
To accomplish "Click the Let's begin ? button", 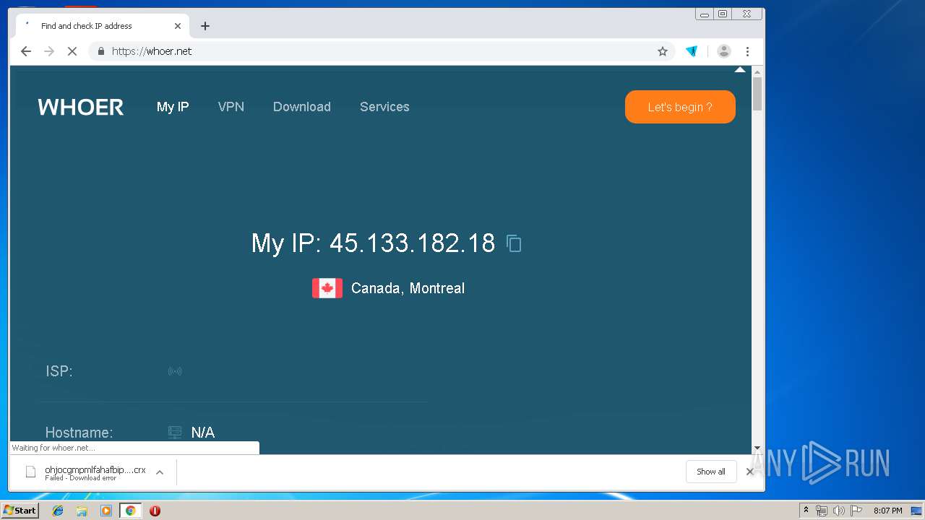I will [x=680, y=107].
